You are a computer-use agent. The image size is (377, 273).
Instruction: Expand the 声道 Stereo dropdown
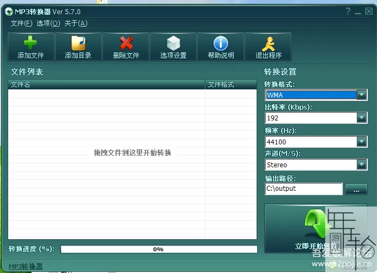[362, 165]
